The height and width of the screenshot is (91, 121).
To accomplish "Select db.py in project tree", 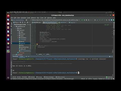I will [x=21, y=45].
